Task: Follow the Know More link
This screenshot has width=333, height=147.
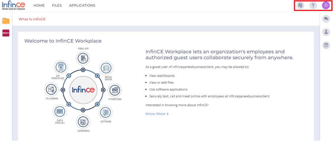Action: click(157, 114)
